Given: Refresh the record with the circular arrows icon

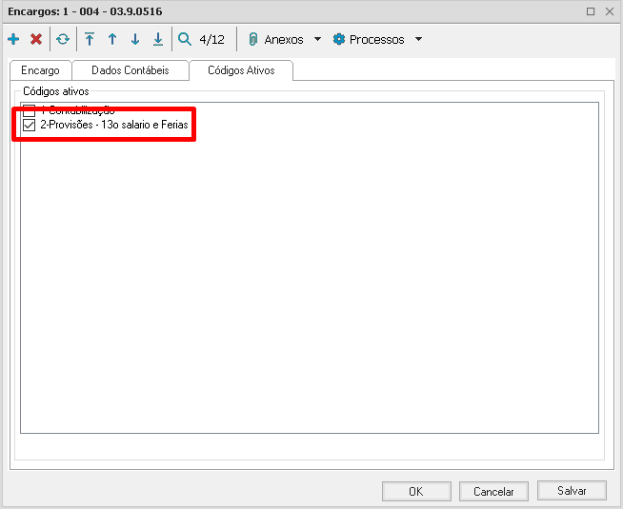Looking at the screenshot, I should pyautogui.click(x=63, y=39).
